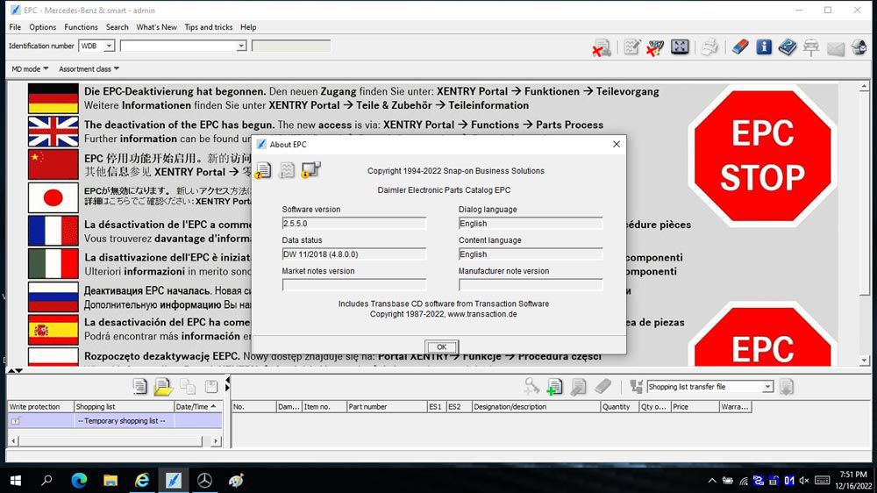
Task: Open the Search menu
Action: point(117,27)
